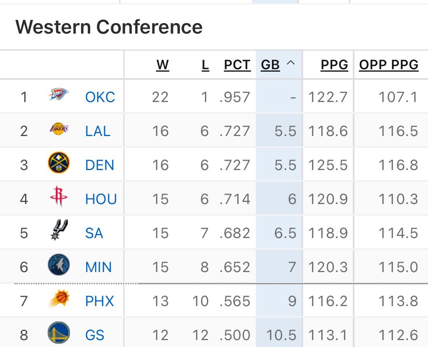Sort by PPG column header
Screen dimensions: 428x347
coord(334,65)
